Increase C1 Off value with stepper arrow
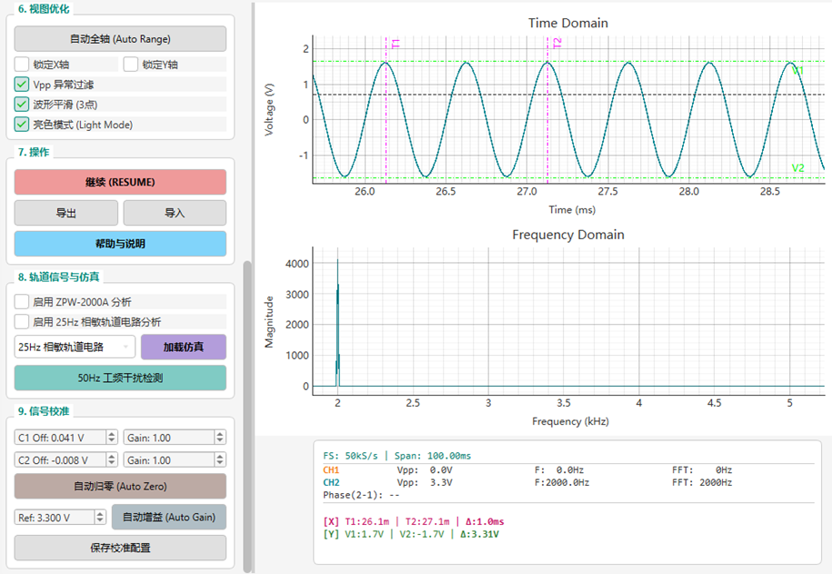832x574 pixels. point(112,434)
